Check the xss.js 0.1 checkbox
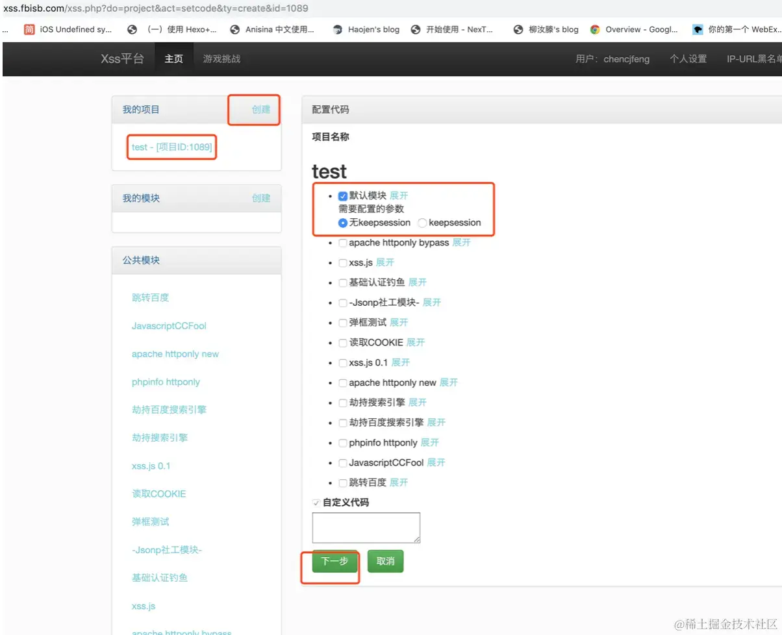 (x=342, y=363)
